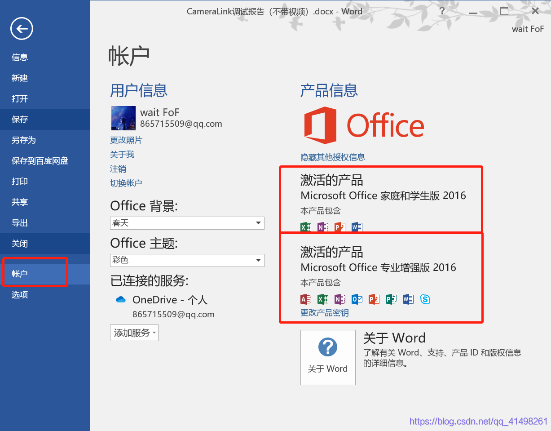Choose 另存为 in the sidebar
The image size is (551, 431).
(45, 140)
